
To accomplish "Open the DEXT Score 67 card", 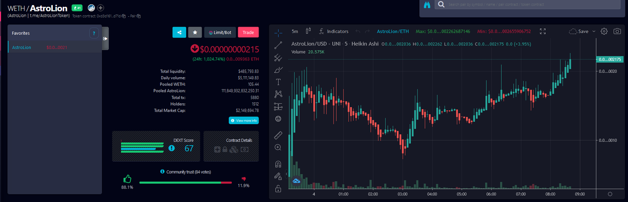I will pos(156,146).
